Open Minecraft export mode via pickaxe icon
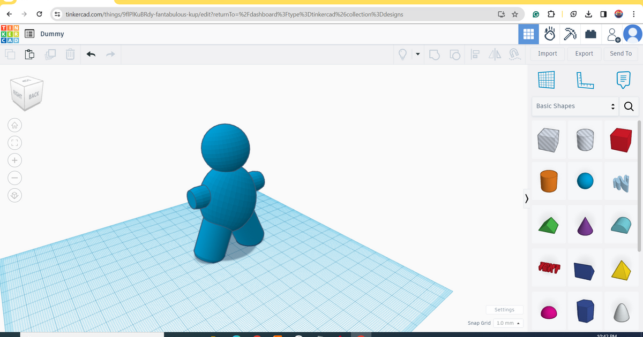The image size is (643, 337). (x=570, y=34)
